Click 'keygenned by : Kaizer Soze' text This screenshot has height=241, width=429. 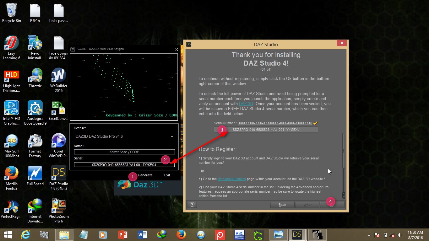coord(142,115)
